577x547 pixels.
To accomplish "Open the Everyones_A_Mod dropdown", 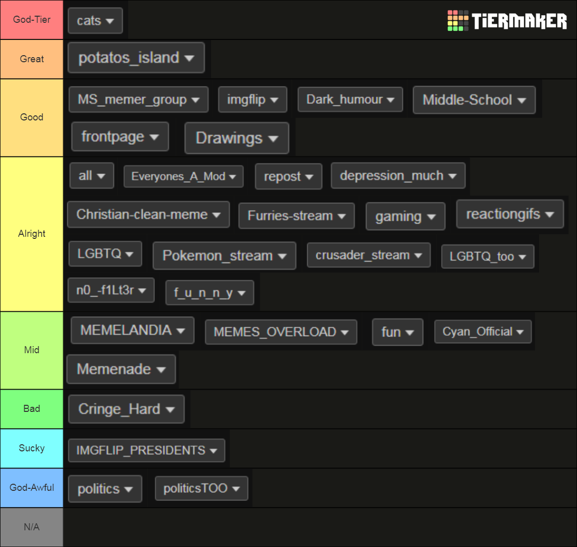I will tap(183, 177).
